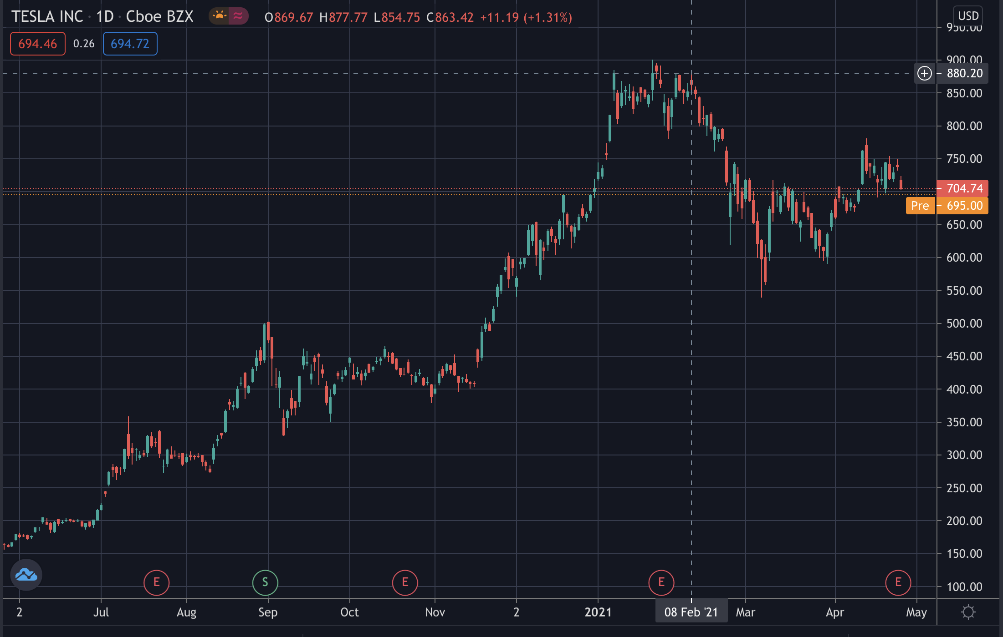The width and height of the screenshot is (1003, 637).
Task: Click the 880.20 crosshair price label
Action: (962, 73)
